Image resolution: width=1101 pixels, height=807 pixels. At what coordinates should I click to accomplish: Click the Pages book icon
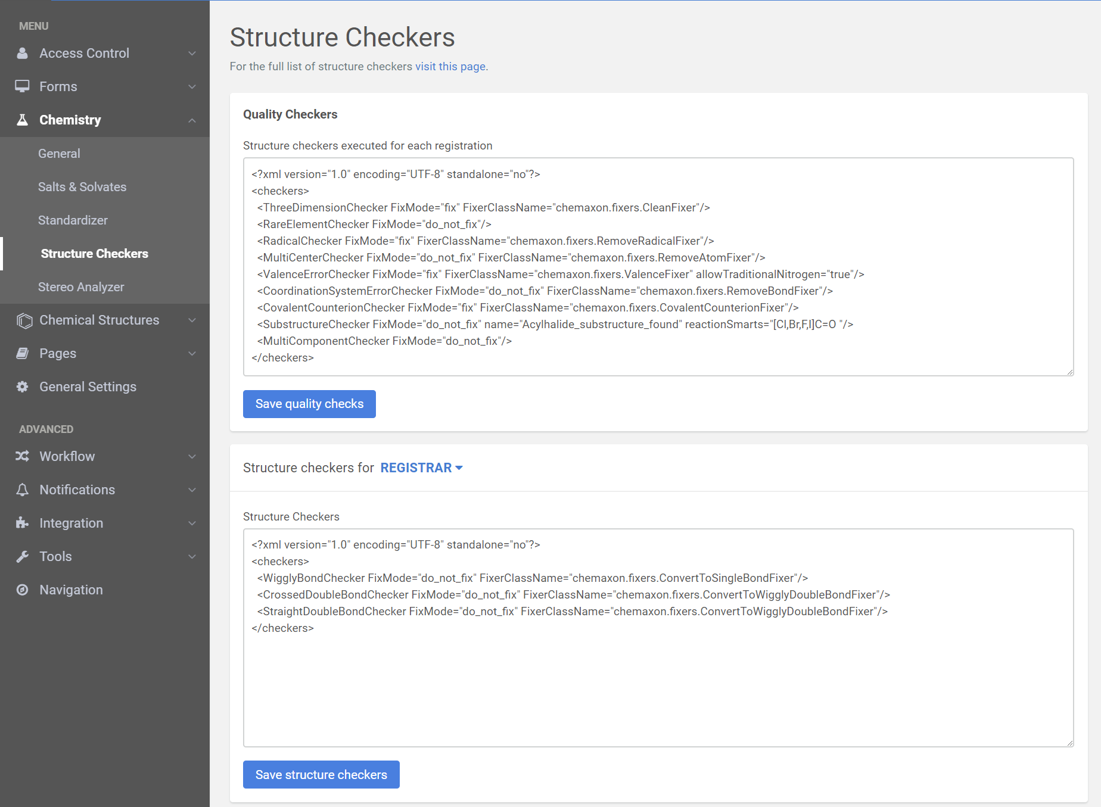[x=23, y=353]
